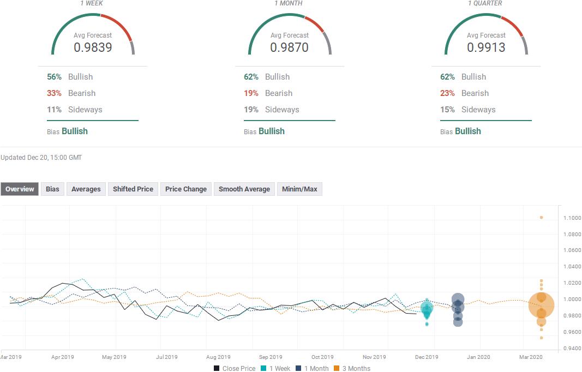Select the Overview tab

coord(20,189)
